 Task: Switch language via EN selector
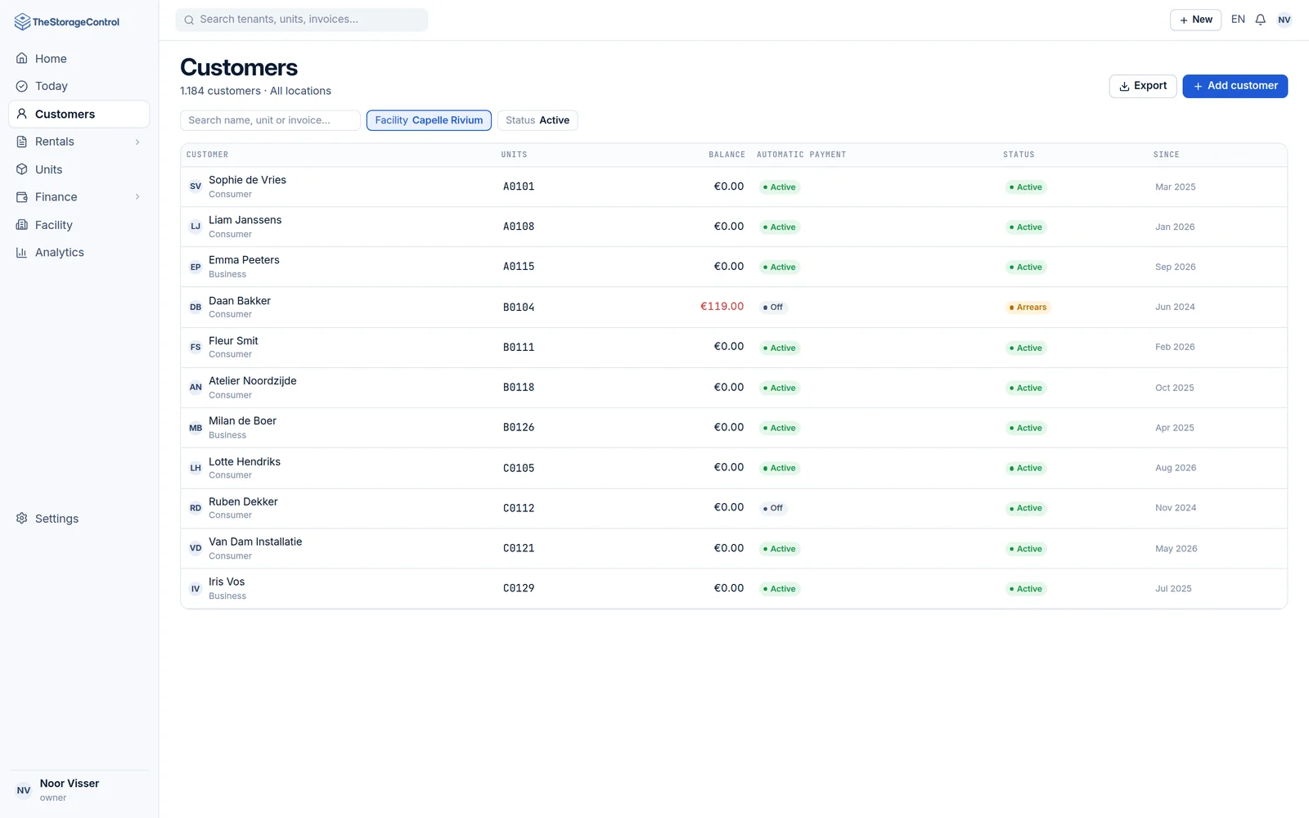point(1238,20)
